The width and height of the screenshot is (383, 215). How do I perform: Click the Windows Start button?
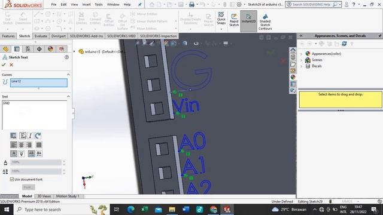point(7,210)
